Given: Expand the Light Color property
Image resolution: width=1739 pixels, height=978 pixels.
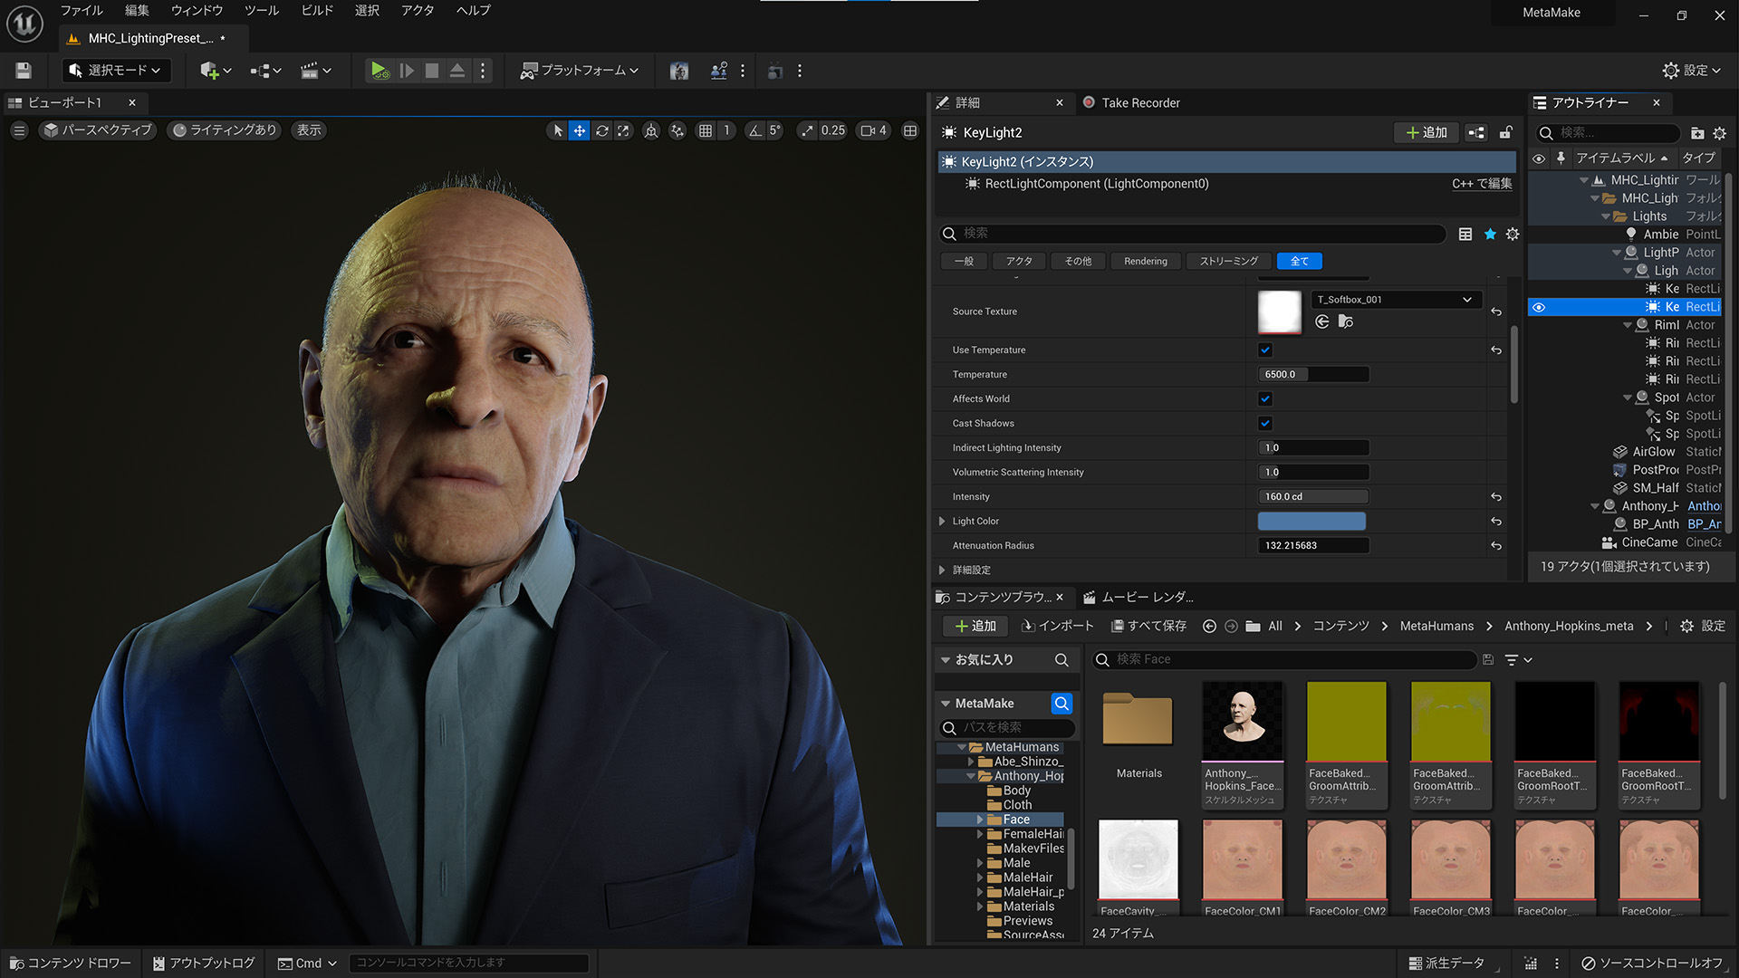Looking at the screenshot, I should click(x=942, y=521).
